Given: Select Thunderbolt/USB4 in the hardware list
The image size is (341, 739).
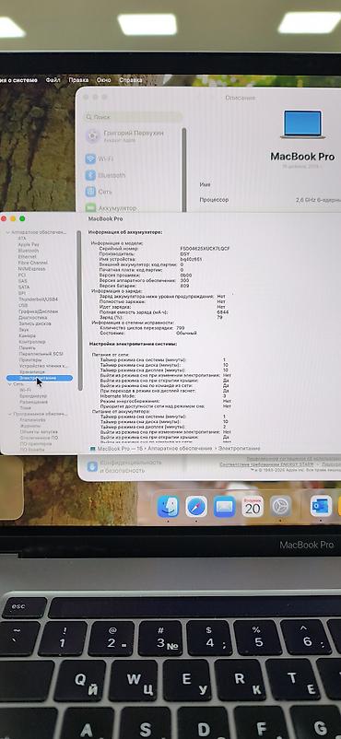Looking at the screenshot, I should (x=38, y=299).
